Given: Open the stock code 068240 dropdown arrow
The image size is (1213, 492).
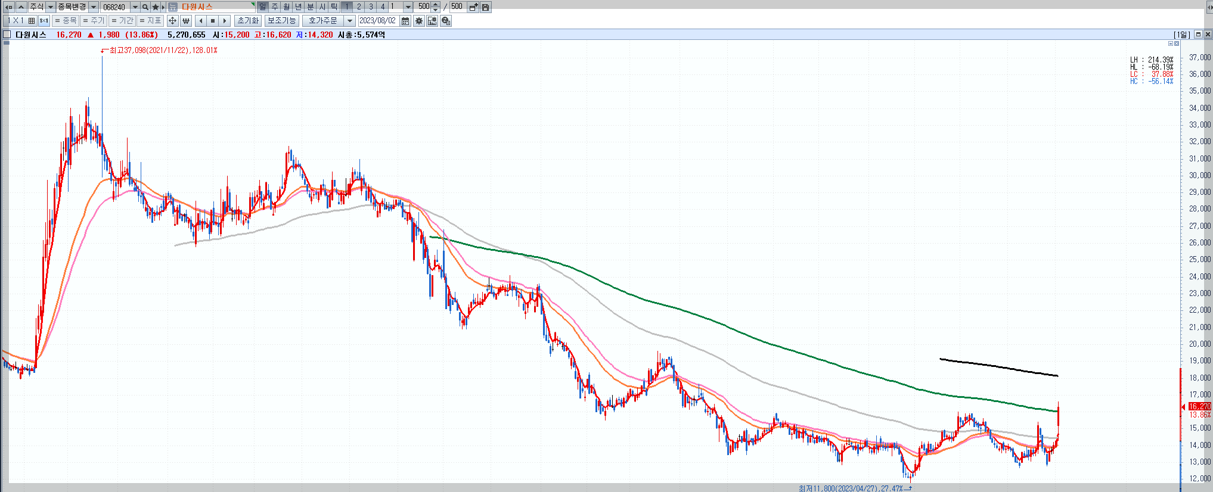Looking at the screenshot, I should 135,7.
